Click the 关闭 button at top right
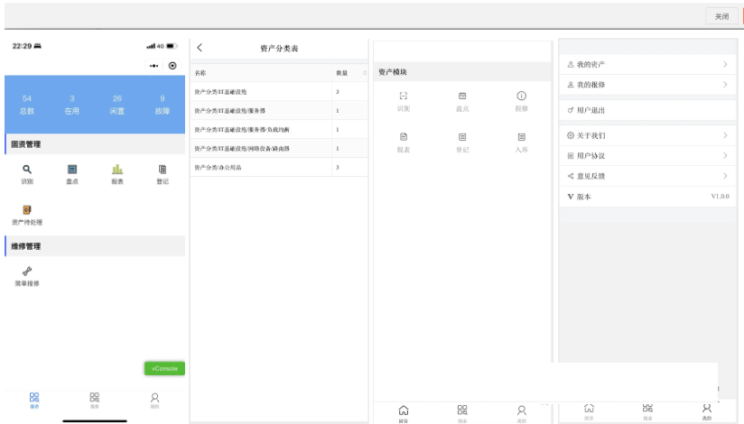Image resolution: width=744 pixels, height=424 pixels. coord(721,16)
